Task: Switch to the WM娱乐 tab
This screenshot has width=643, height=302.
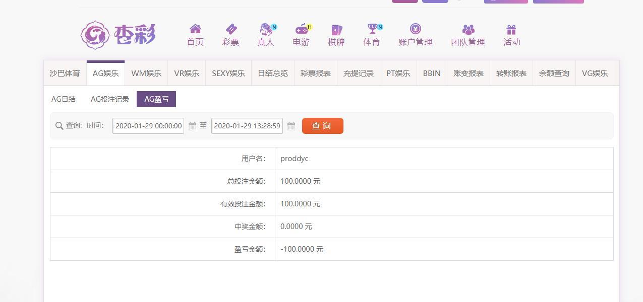Action: coord(146,73)
